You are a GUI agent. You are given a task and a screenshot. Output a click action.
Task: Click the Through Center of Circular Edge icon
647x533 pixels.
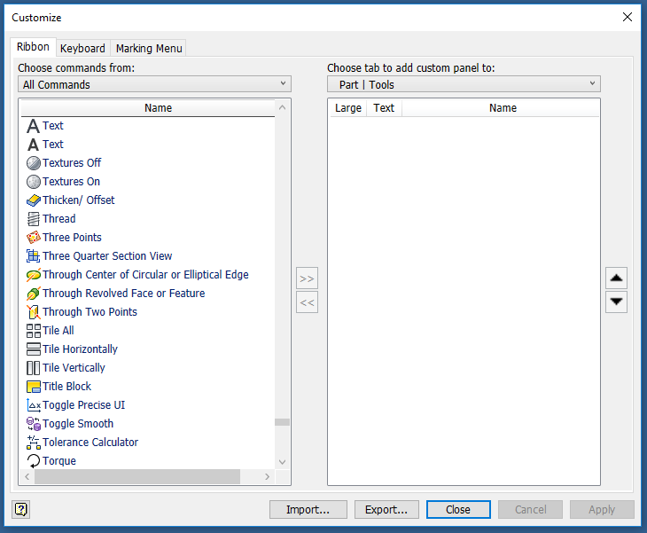34,275
